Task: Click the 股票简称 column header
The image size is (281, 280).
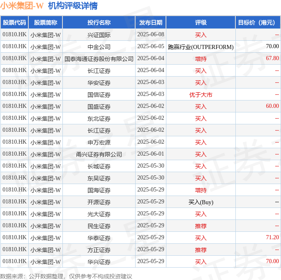Action: click(x=46, y=23)
